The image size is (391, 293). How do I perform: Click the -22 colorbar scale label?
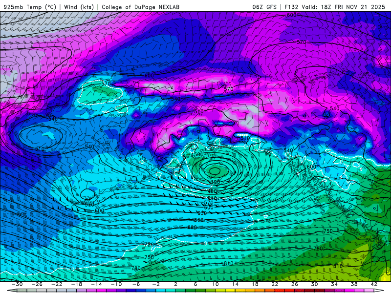point(57,284)
